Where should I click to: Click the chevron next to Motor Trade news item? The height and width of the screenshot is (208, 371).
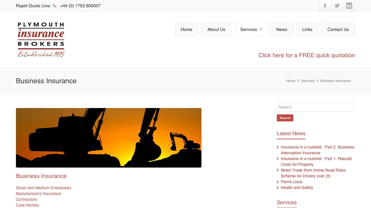277,170
